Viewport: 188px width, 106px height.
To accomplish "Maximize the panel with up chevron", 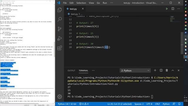I will 173,70.
